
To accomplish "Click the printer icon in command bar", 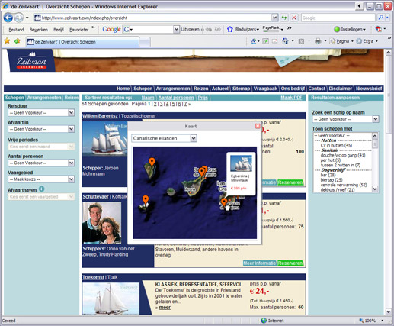I will click(318, 41).
